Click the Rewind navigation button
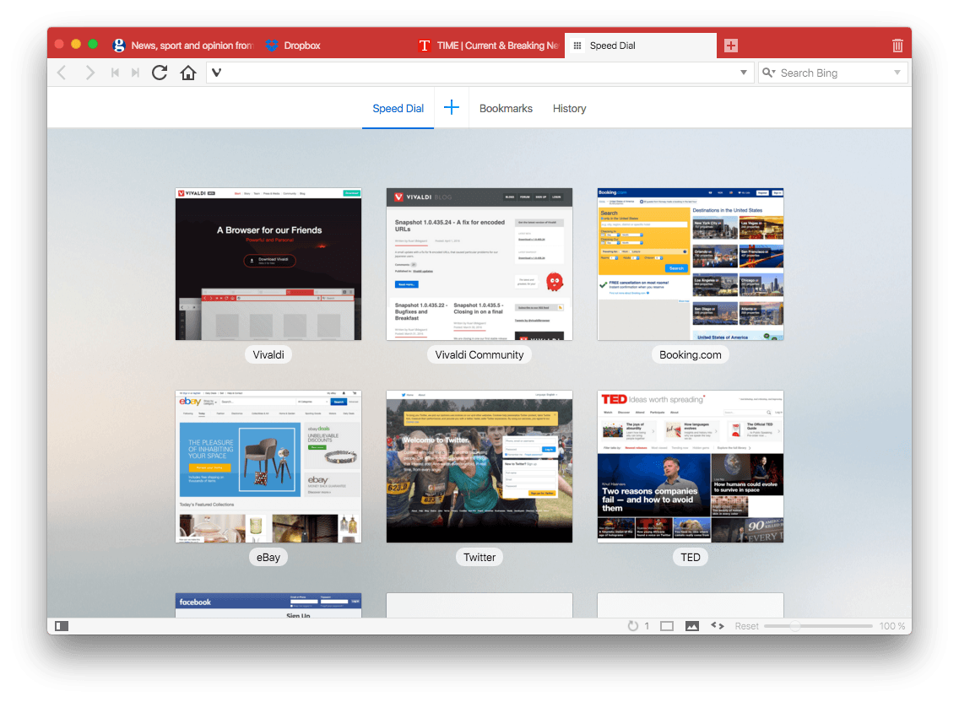 point(115,73)
